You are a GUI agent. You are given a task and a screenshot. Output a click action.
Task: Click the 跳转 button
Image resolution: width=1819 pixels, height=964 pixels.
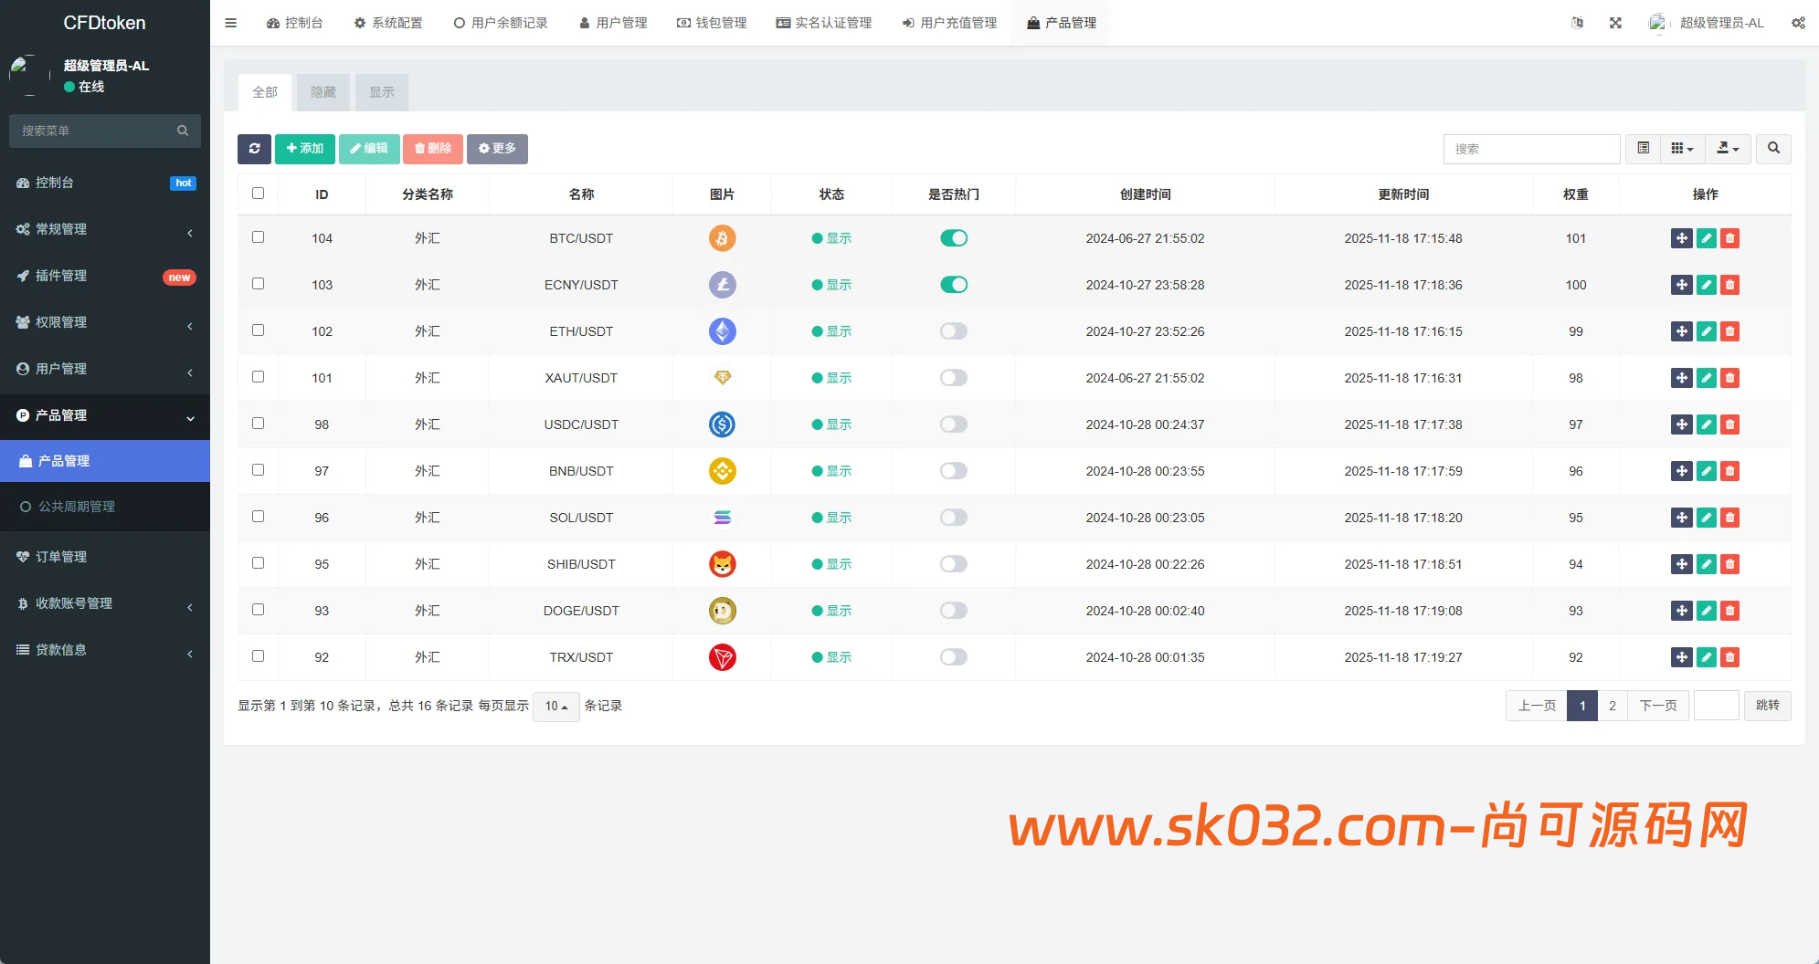click(x=1767, y=706)
